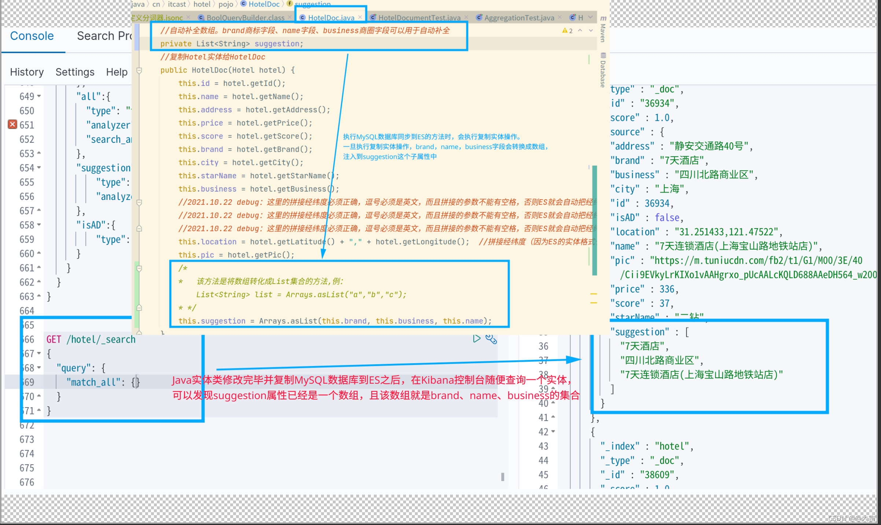Click the console pane resize handle
881x525 pixels.
(x=502, y=477)
